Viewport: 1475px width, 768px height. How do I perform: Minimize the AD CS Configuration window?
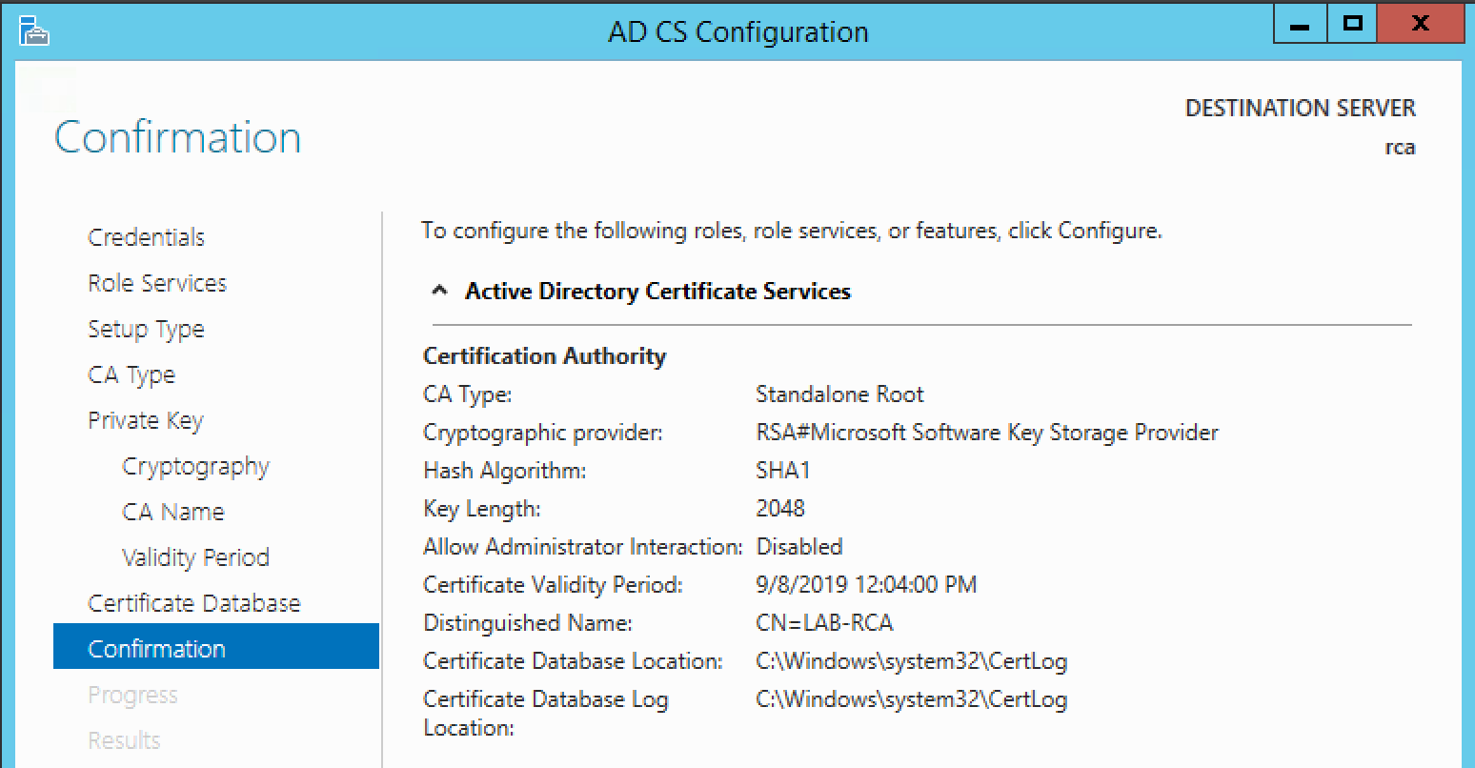pos(1299,26)
